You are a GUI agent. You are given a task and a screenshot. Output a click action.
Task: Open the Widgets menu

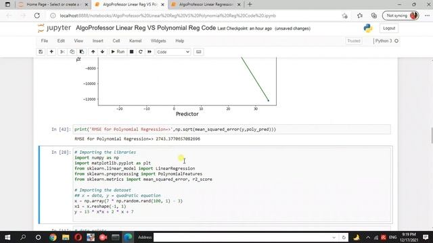coord(158,40)
